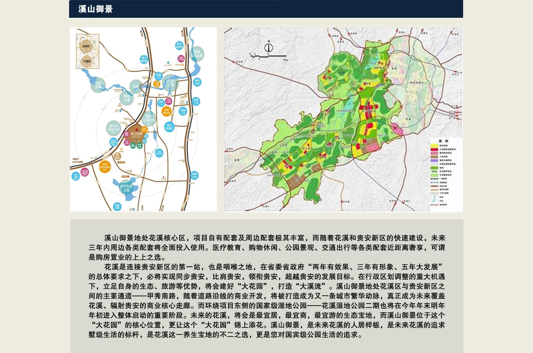Click the 溪山御景 header title
This screenshot has height=353, width=533.
[x=96, y=9]
